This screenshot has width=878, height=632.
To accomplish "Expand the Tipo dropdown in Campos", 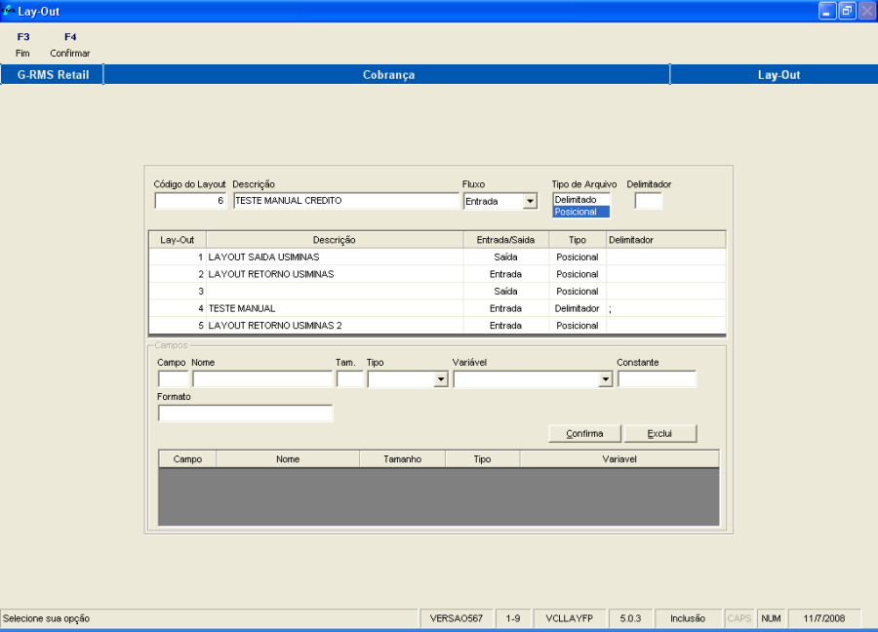I will [x=440, y=379].
